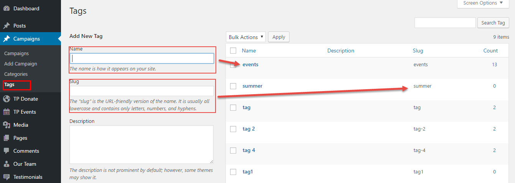Click the TP Events calendar icon
Image resolution: width=515 pixels, height=183 pixels.
coord(7,112)
